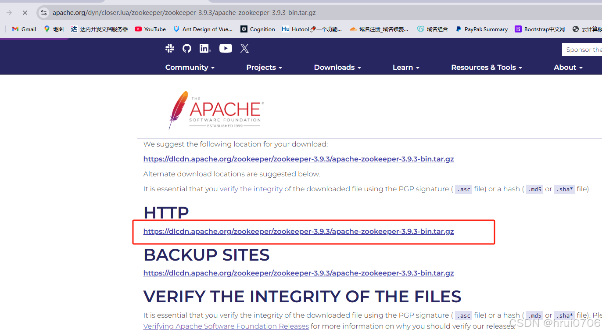Open the Ant Design of Vue bookmark

(x=203, y=29)
